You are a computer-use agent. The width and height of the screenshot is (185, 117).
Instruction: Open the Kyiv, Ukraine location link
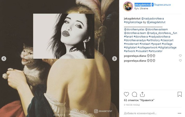(141, 9)
